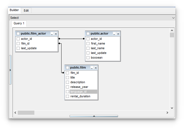Enable description column checkbox

(x=67, y=82)
